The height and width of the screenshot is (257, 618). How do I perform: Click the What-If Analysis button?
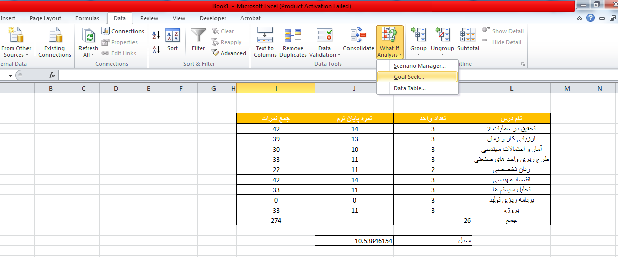click(390, 43)
